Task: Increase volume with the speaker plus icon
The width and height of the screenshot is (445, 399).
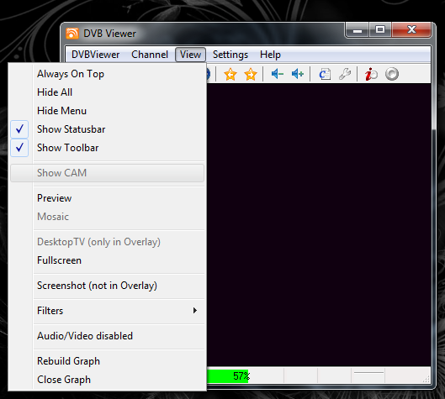Action: tap(298, 74)
